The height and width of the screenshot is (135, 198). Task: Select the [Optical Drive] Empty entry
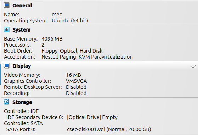pos(92,117)
